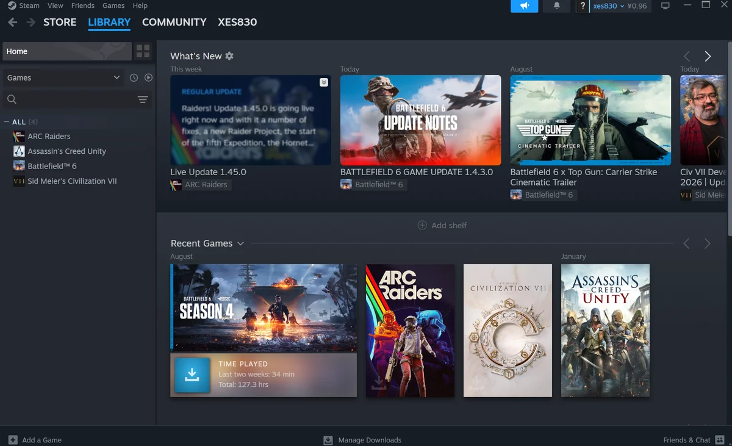Screen dimensions: 732x446
Task: Click the Manage Downloads tray icon
Action: (328, 440)
